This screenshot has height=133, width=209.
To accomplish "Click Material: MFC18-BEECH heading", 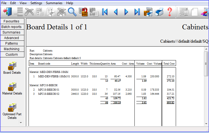I will pos(44,85).
